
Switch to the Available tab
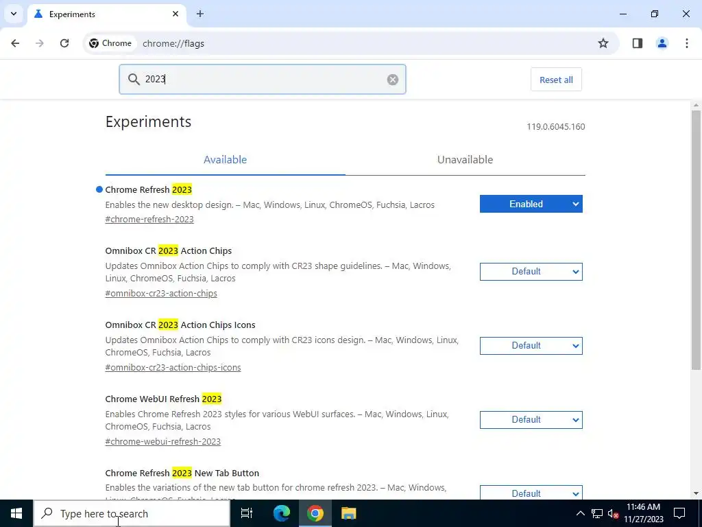pyautogui.click(x=225, y=159)
